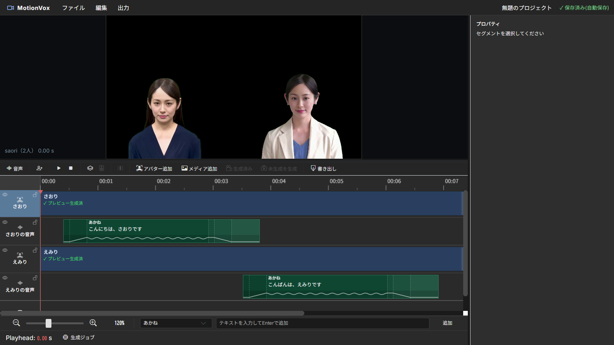Open the 出力 menu
The height and width of the screenshot is (345, 614).
coord(123,8)
